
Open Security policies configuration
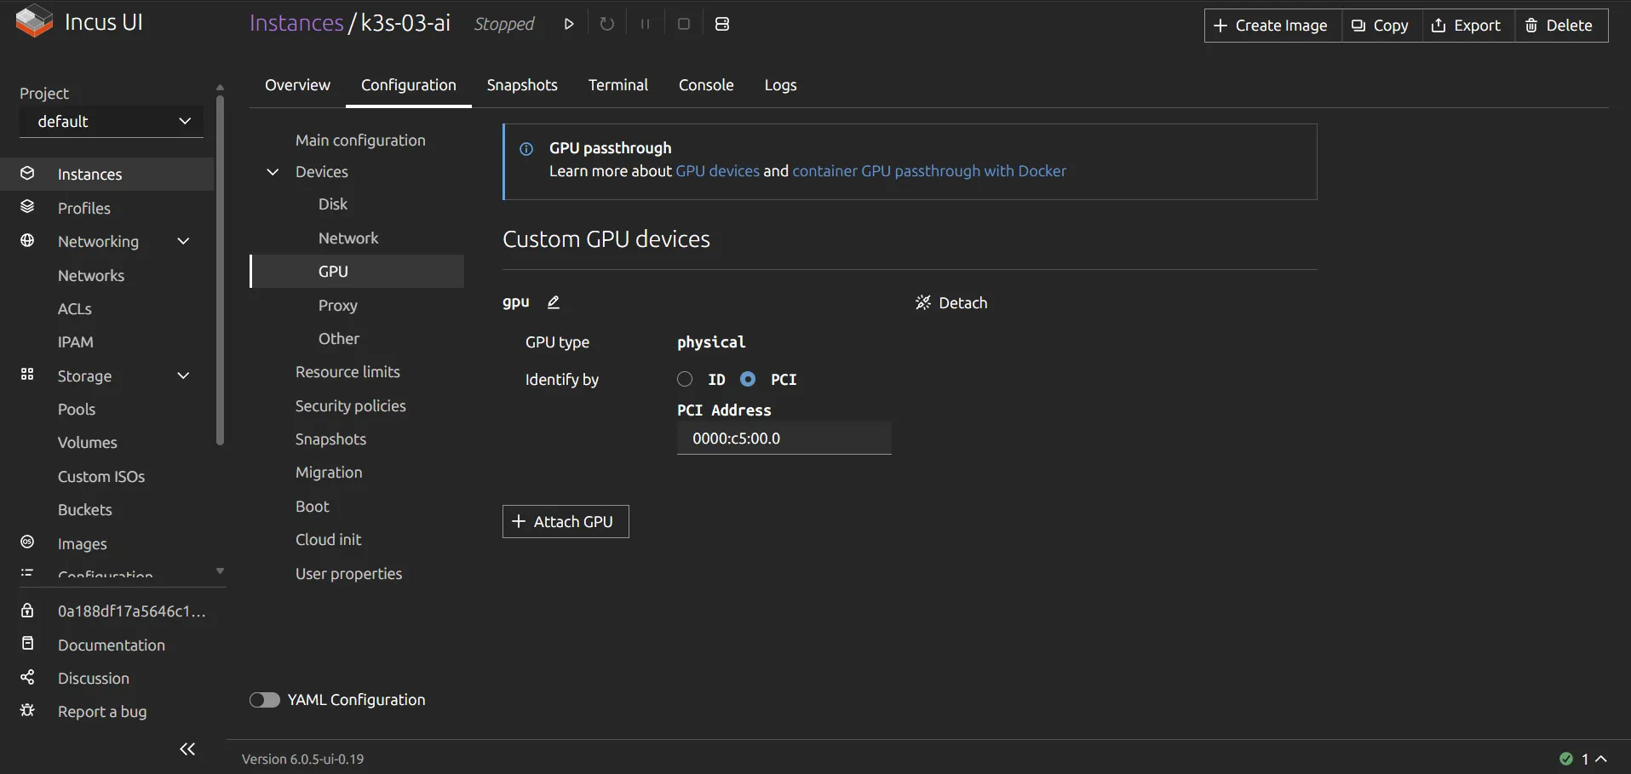[x=351, y=406]
